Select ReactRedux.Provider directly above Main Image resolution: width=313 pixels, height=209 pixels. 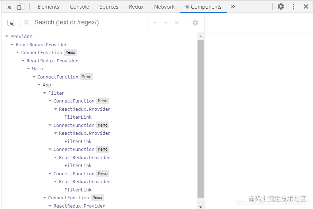click(52, 61)
